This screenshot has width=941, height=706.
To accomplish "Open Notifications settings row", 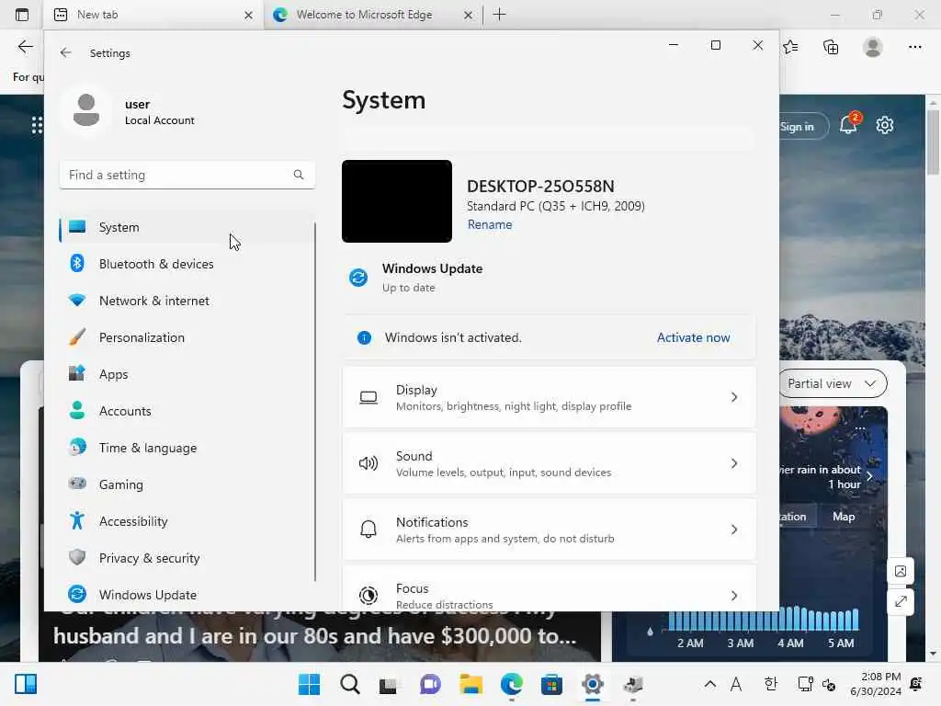I will (x=550, y=529).
